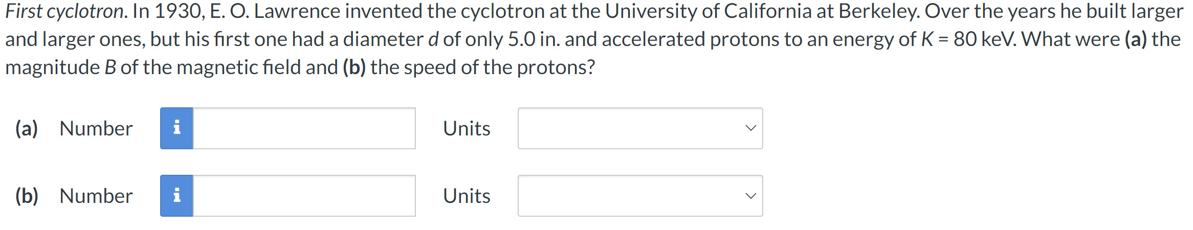
Task: Click the chevron arrow in part (b) Units box
Action: pos(750,196)
